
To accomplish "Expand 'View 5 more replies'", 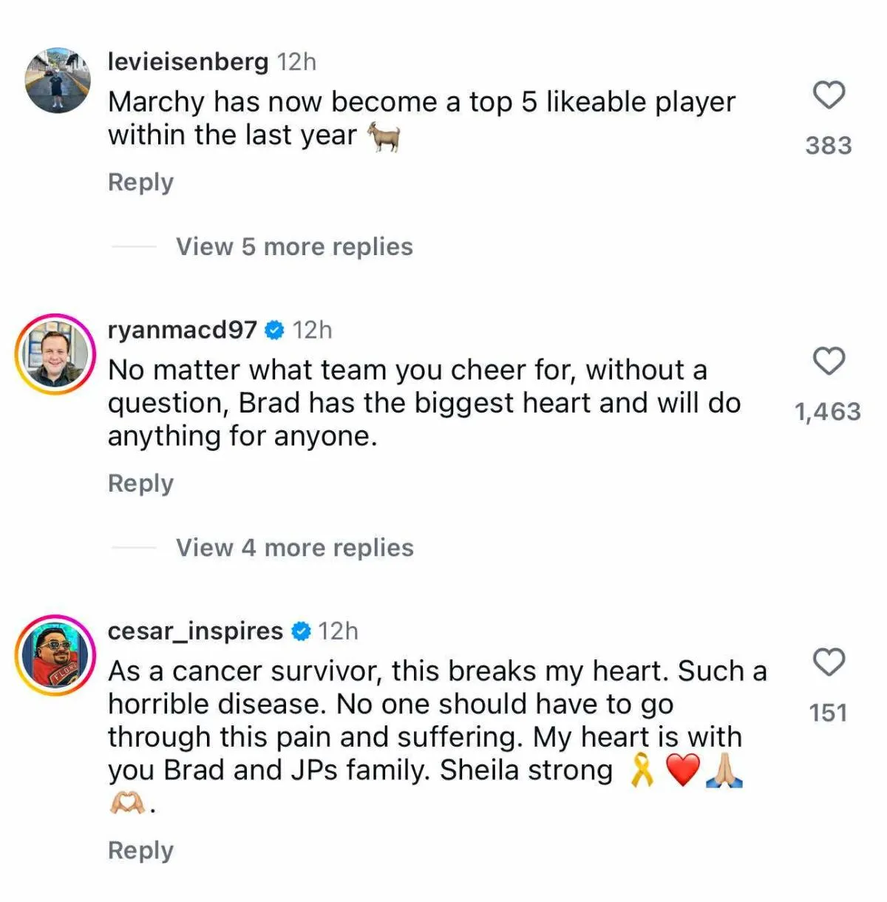I will pyautogui.click(x=294, y=247).
